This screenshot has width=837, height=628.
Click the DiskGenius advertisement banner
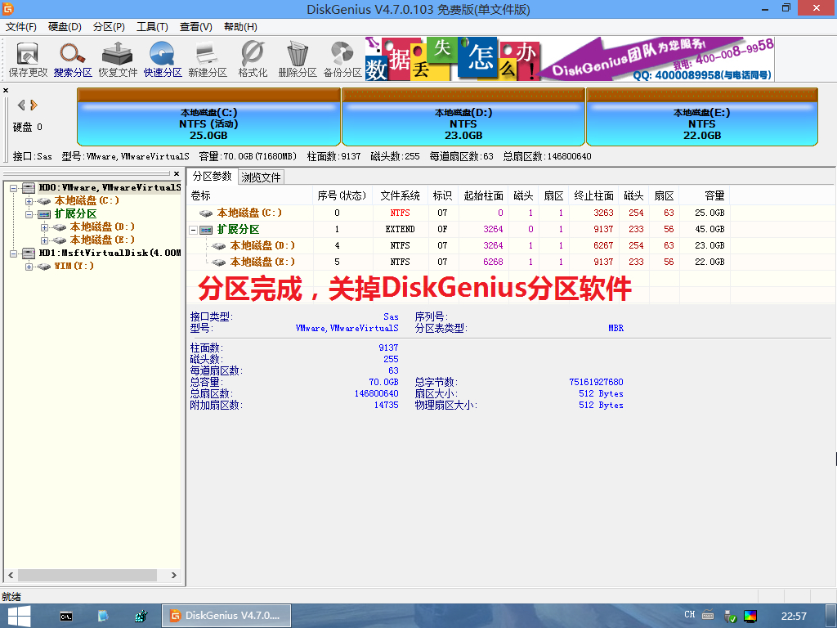tap(570, 59)
